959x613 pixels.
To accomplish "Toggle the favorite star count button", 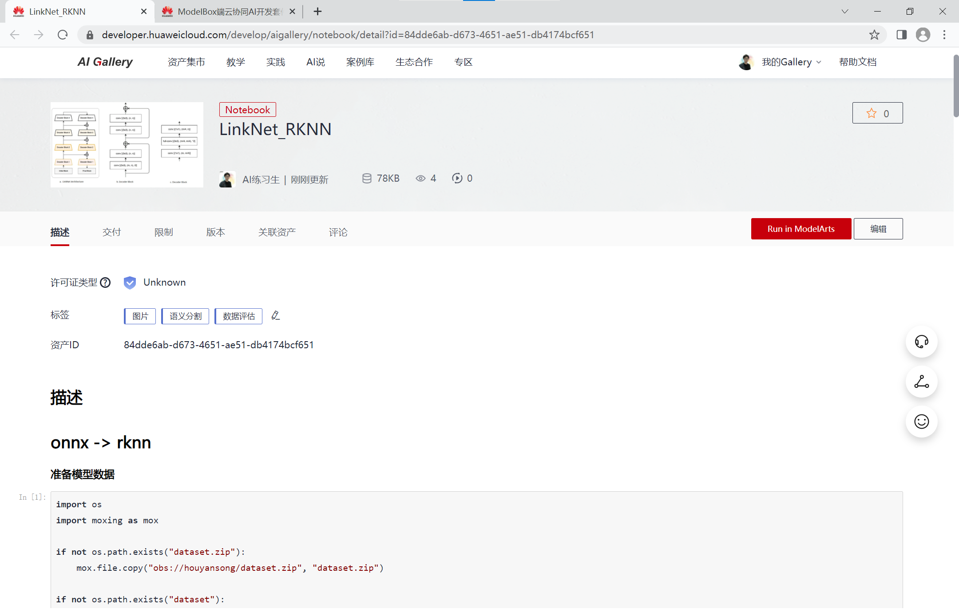I will pos(877,113).
